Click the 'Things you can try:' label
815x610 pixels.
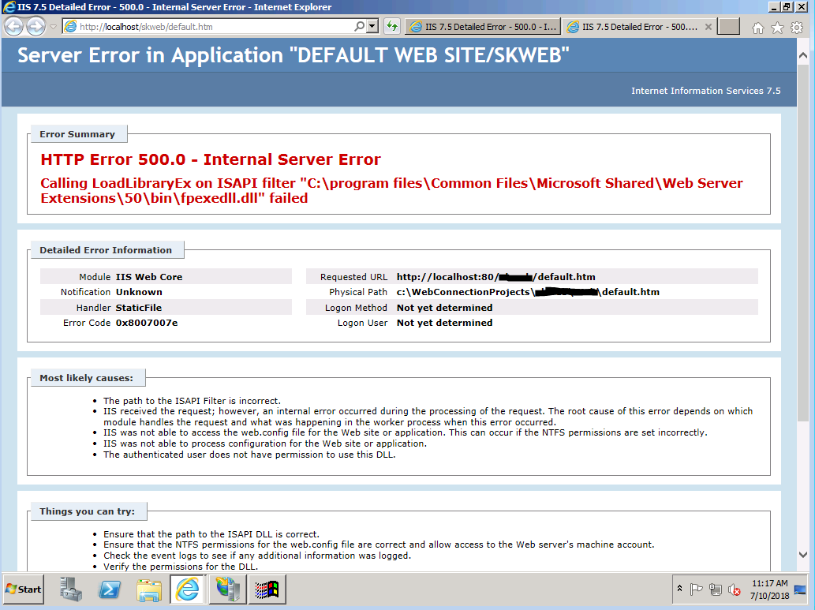tap(88, 511)
